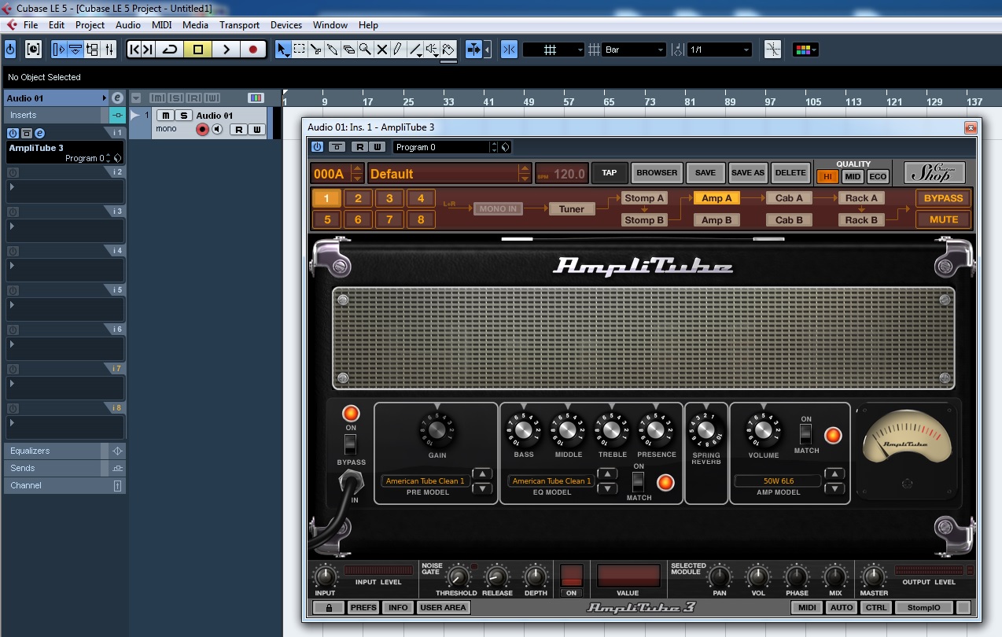The image size is (1002, 637).
Task: Select the Scissors split tool
Action: pos(316,50)
